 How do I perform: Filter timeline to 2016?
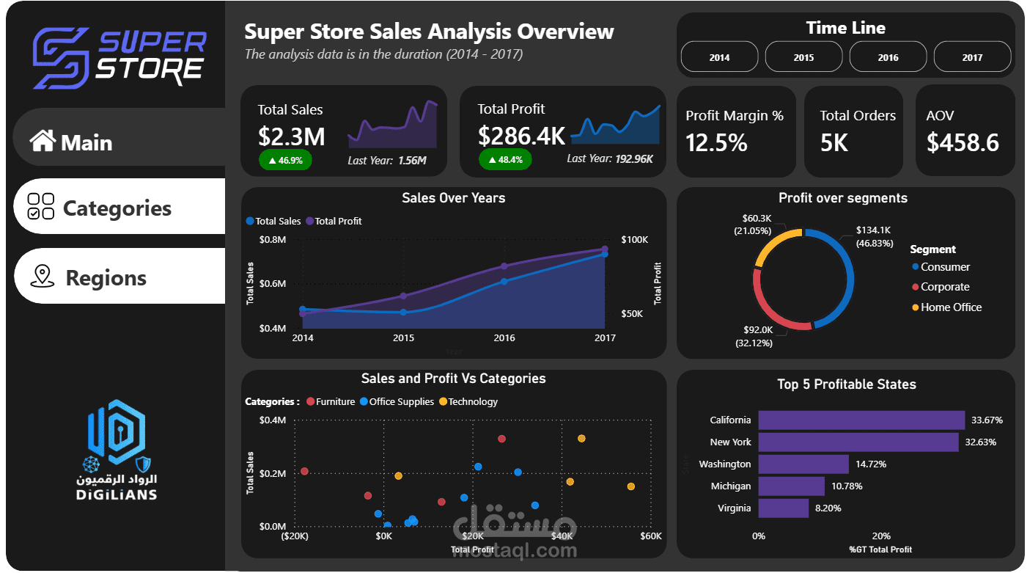click(888, 56)
